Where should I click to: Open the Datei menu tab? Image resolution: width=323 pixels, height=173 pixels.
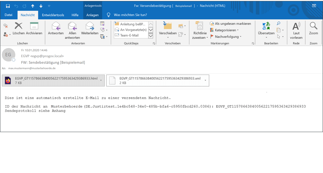coord(8,15)
